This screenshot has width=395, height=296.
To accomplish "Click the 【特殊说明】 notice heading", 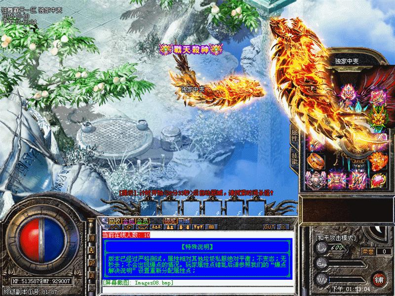I will pos(197,247).
